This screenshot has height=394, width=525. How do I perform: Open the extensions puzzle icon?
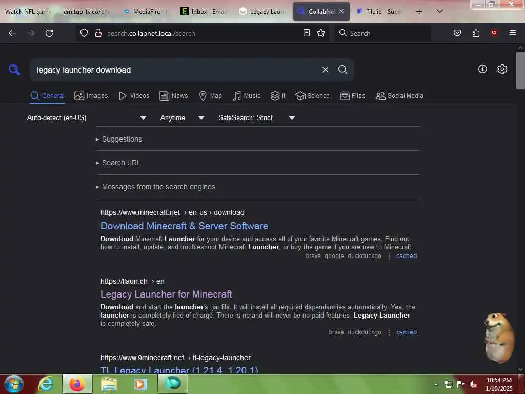pyautogui.click(x=476, y=33)
